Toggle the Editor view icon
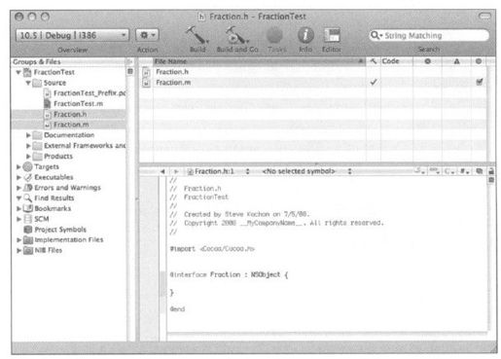The width and height of the screenshot is (501, 359). [x=332, y=35]
